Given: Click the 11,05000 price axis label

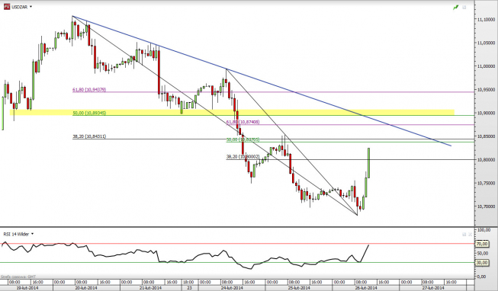Looking at the screenshot, I should pos(486,43).
